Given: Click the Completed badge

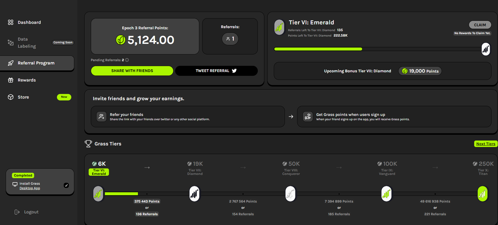Looking at the screenshot, I should [23, 175].
